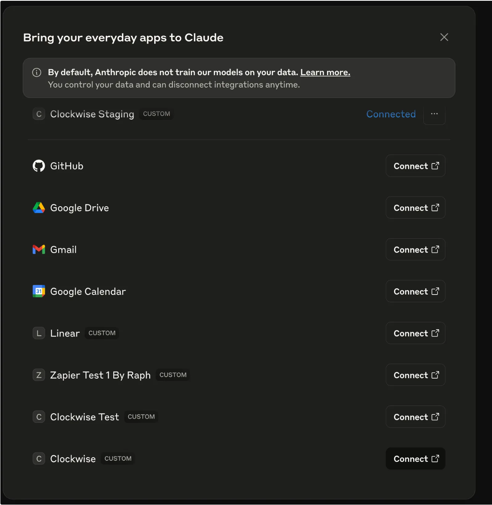The image size is (492, 505).
Task: Click the GitHub label text
Action: coord(67,166)
